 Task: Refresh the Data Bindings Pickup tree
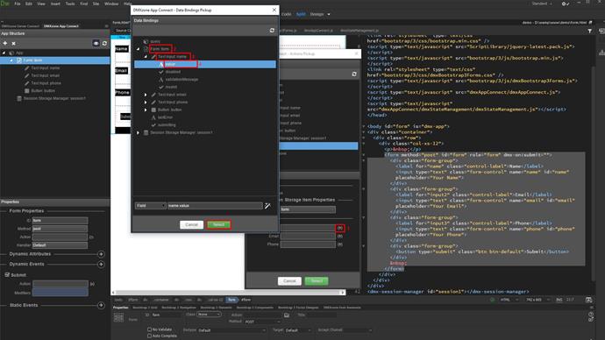point(272,31)
